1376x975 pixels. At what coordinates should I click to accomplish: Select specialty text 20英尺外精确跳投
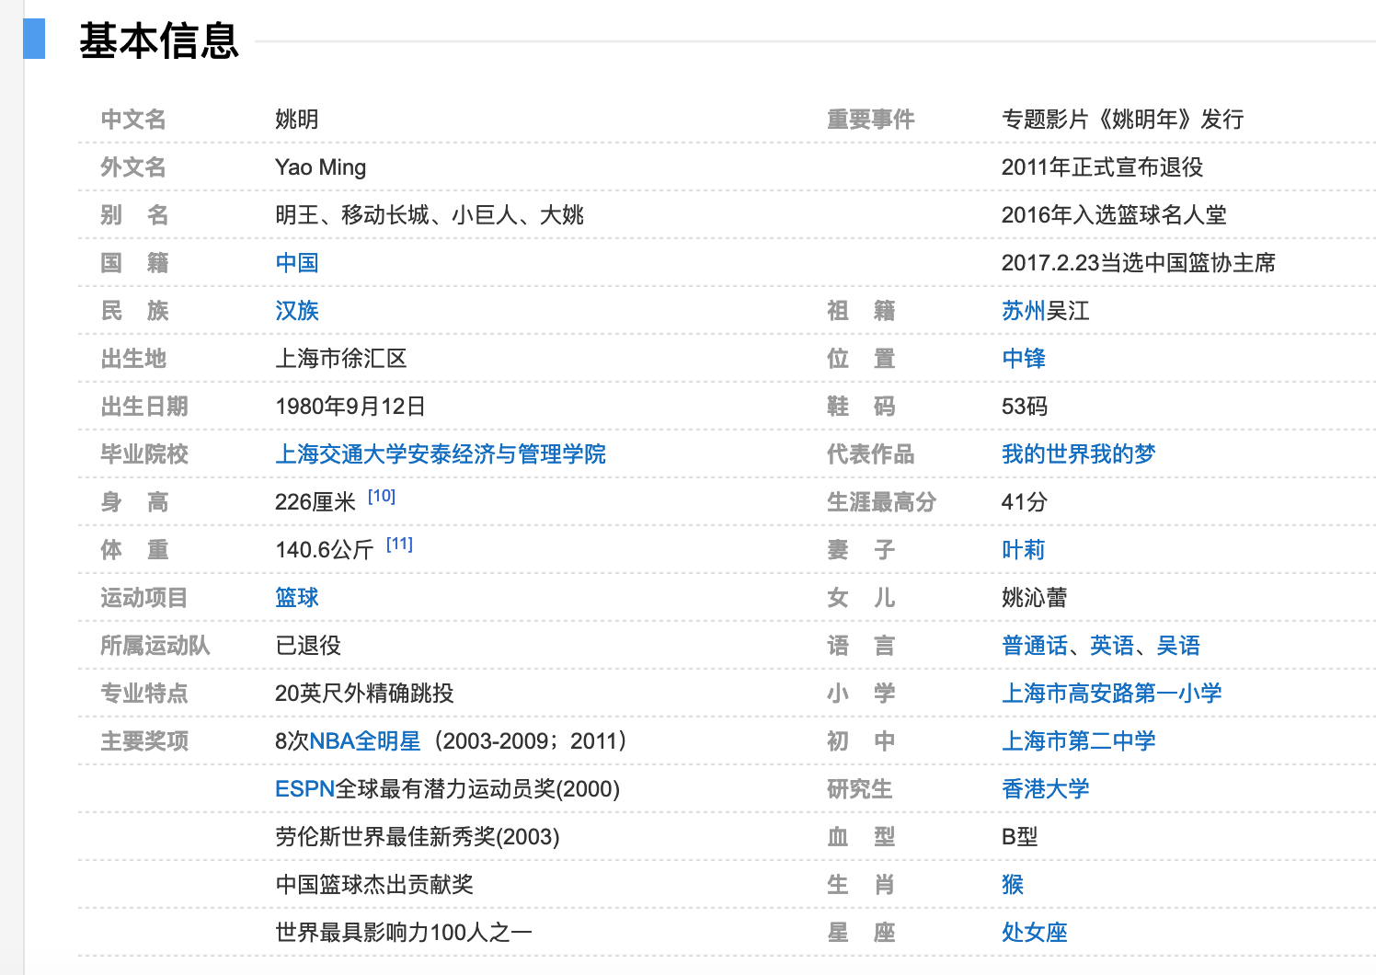coord(365,694)
